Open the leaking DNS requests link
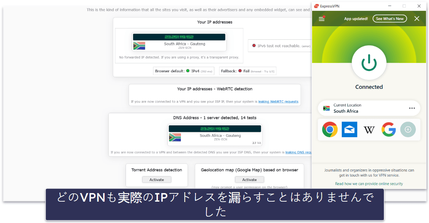429x223 pixels. click(298, 153)
